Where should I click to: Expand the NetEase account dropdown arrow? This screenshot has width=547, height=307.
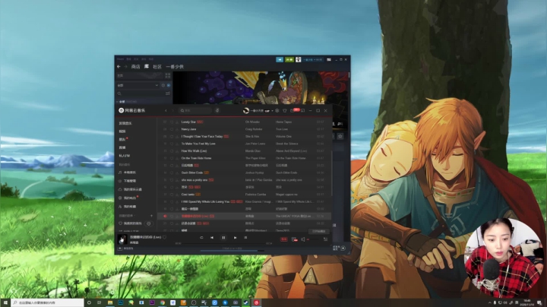click(x=273, y=111)
